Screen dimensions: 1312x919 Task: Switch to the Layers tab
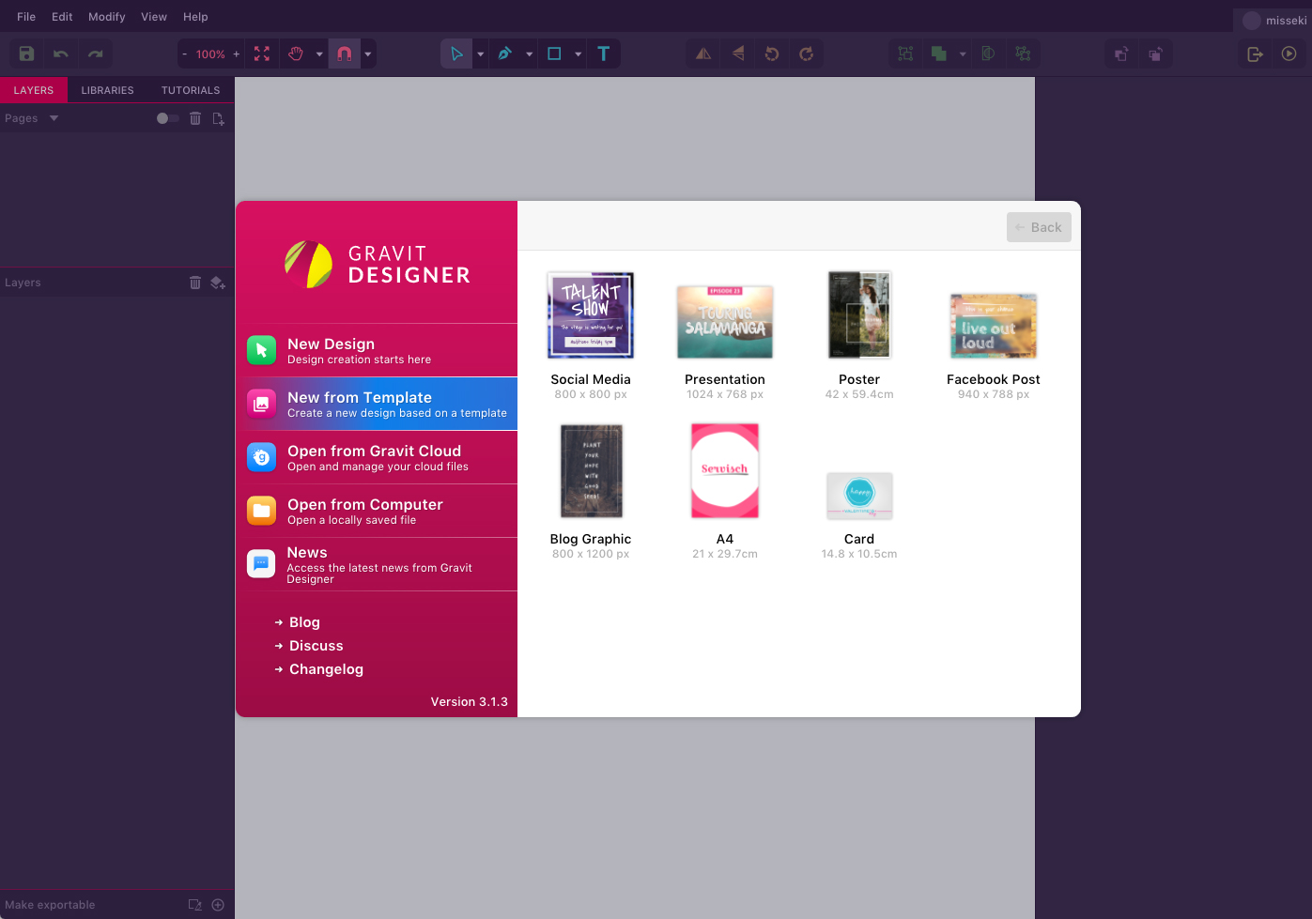(x=34, y=90)
